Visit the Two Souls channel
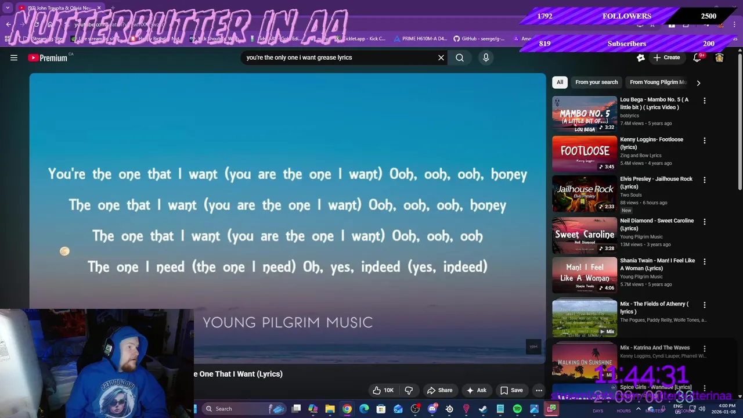 pos(630,195)
